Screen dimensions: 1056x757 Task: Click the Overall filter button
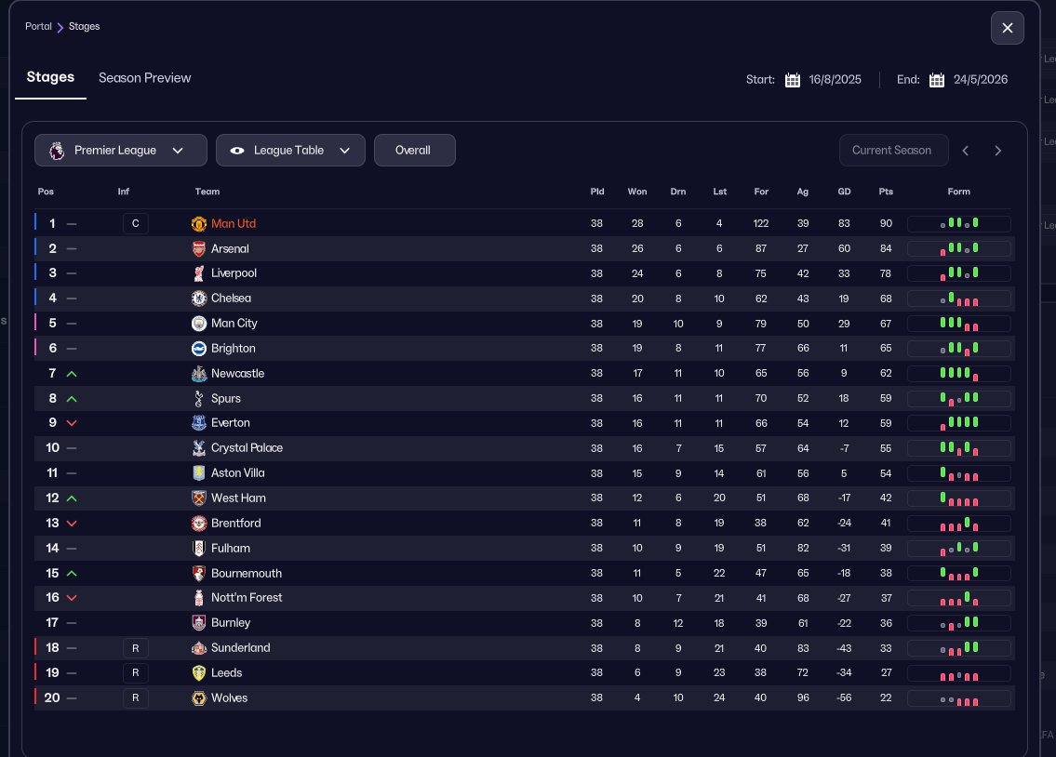click(414, 150)
